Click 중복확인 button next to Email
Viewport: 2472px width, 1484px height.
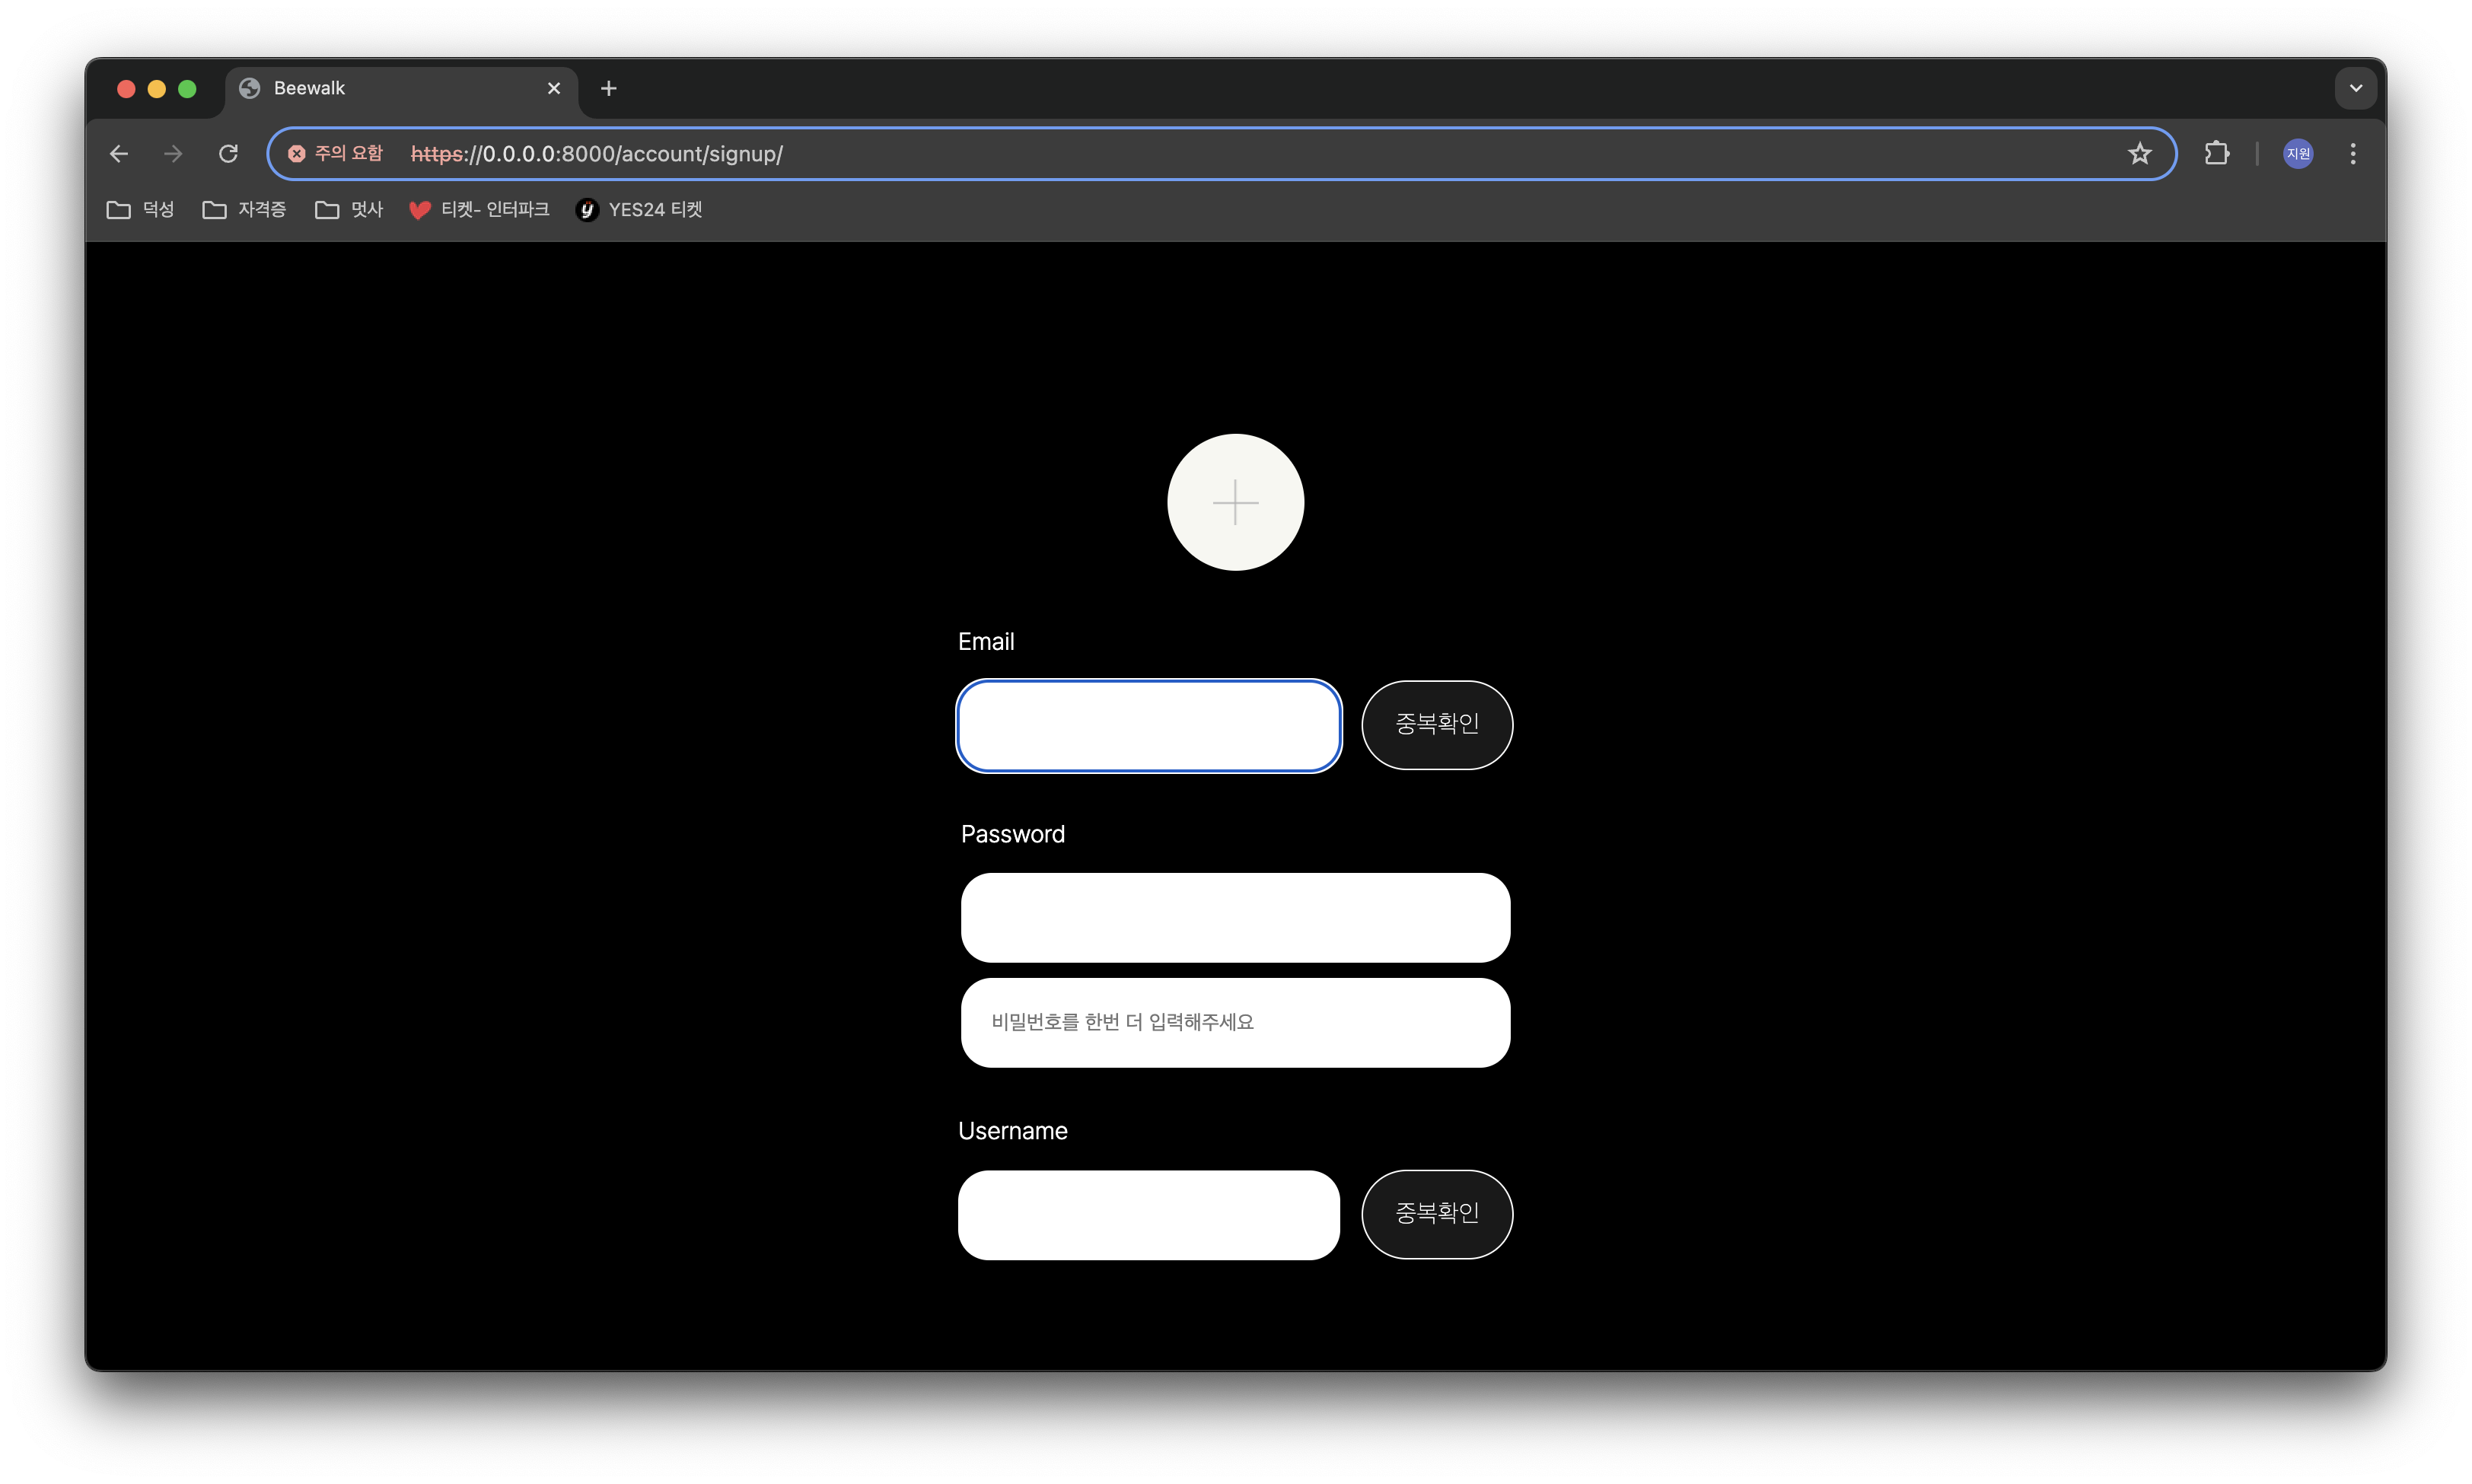coord(1436,724)
